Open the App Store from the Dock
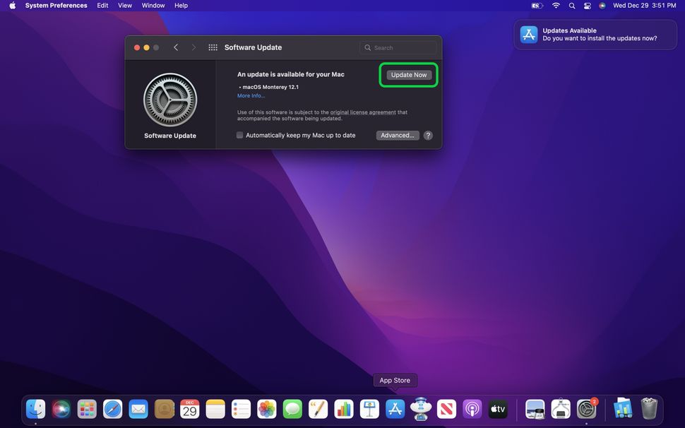Image resolution: width=685 pixels, height=428 pixels. click(395, 408)
